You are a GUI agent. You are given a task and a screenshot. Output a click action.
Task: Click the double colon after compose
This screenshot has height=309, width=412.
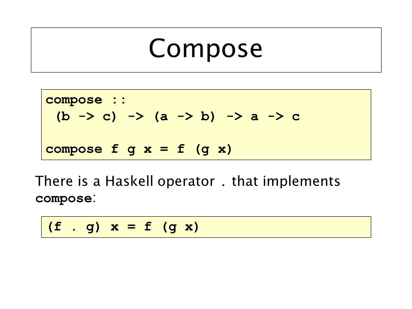(119, 100)
